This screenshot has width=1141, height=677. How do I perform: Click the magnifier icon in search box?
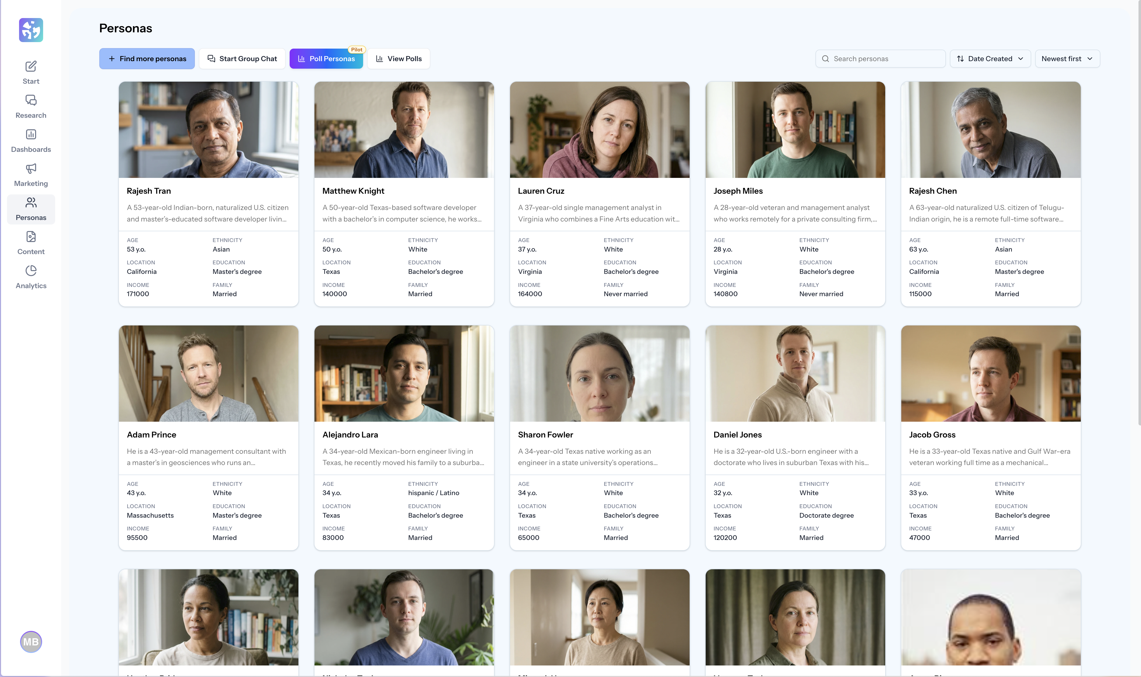826,59
